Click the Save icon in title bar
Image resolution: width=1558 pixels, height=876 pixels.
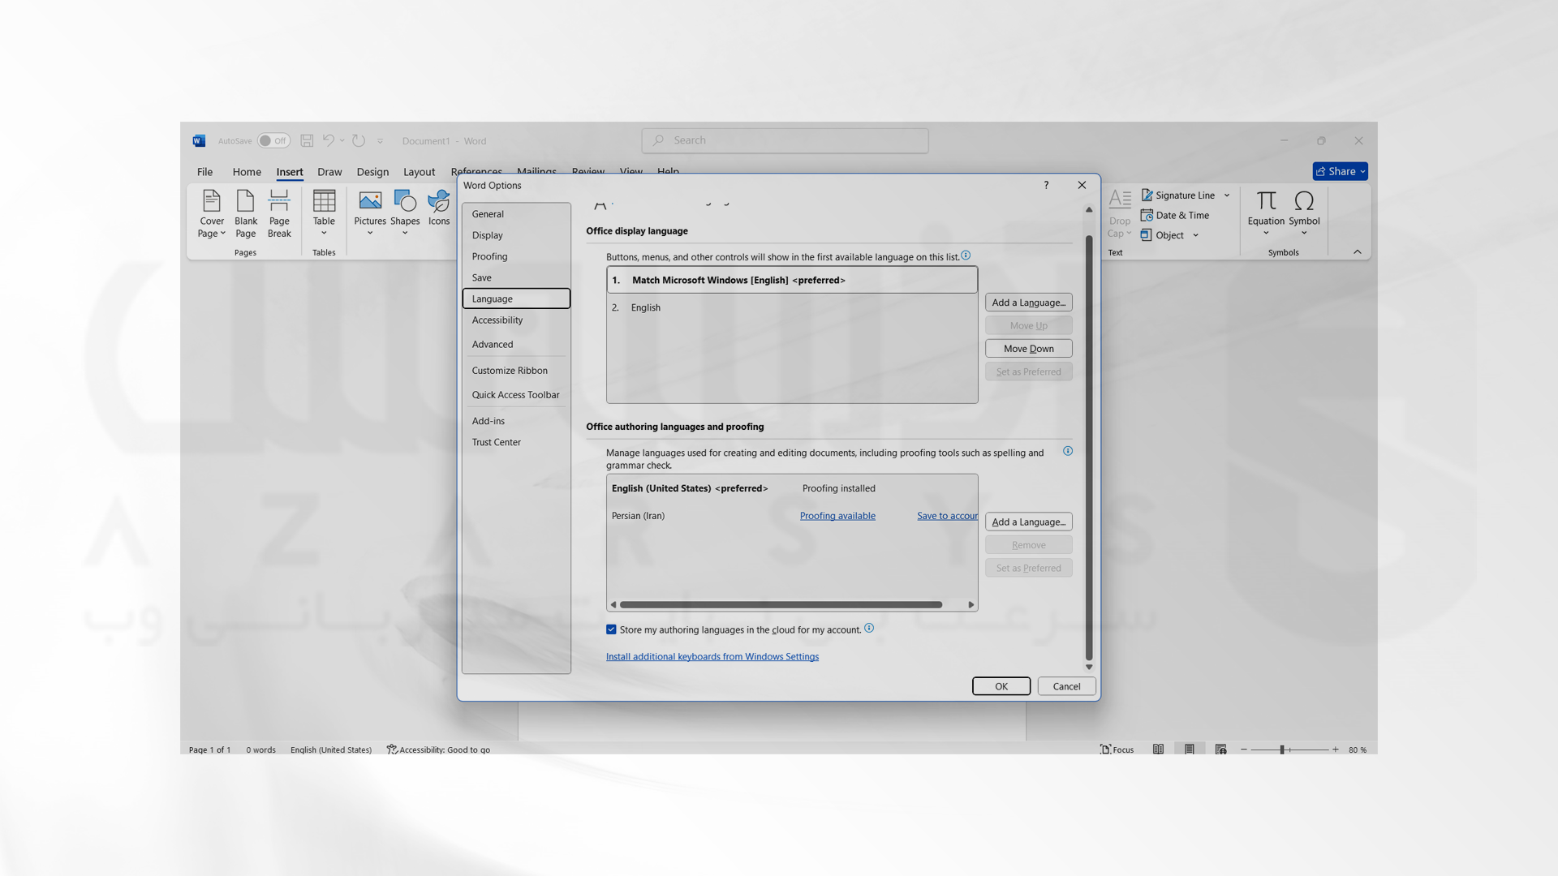(307, 140)
